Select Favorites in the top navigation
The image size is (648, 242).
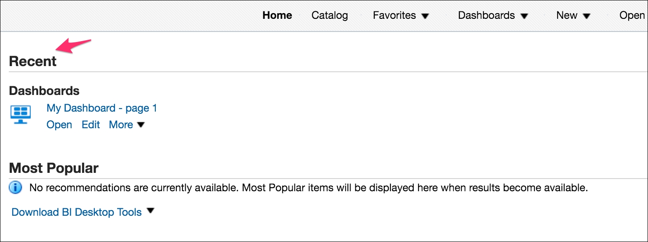coord(394,15)
